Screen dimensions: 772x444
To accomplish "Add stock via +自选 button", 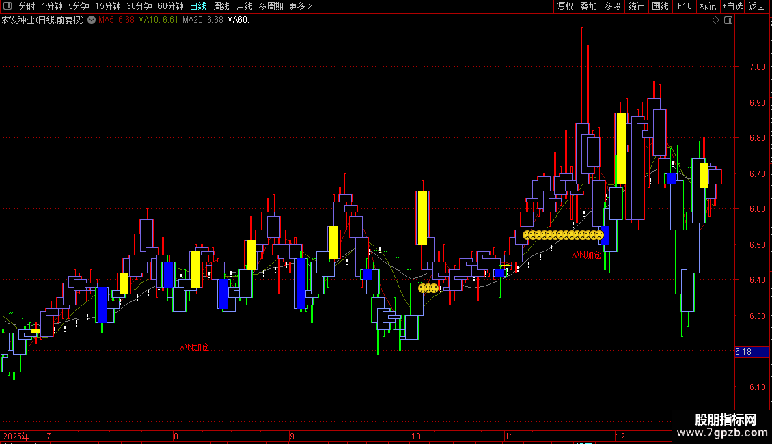I will (732, 6).
